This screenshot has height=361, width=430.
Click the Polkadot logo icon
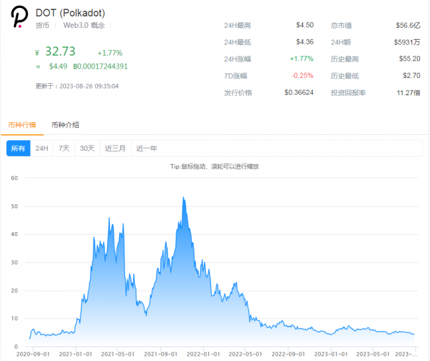(19, 17)
